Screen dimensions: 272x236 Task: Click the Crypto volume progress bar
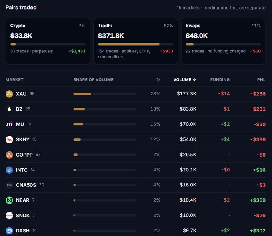point(48,44)
